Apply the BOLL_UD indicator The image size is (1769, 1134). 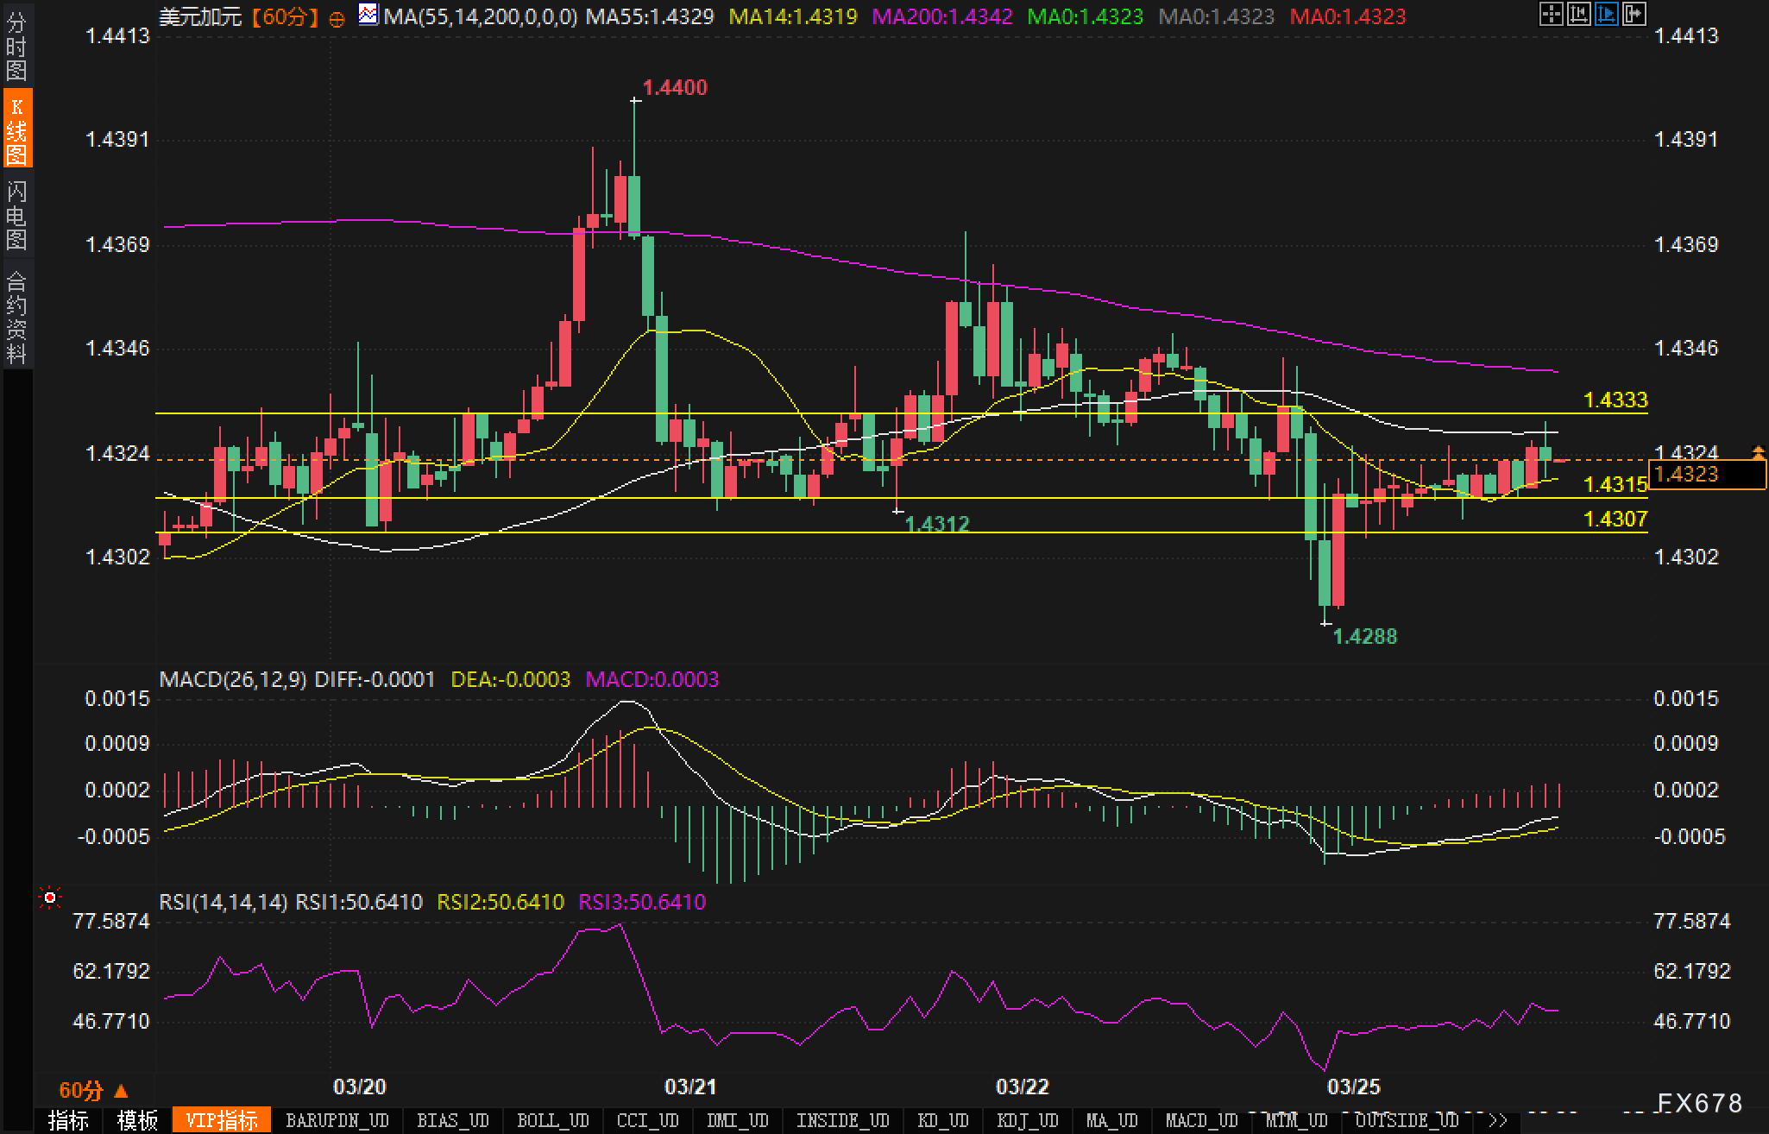[552, 1120]
